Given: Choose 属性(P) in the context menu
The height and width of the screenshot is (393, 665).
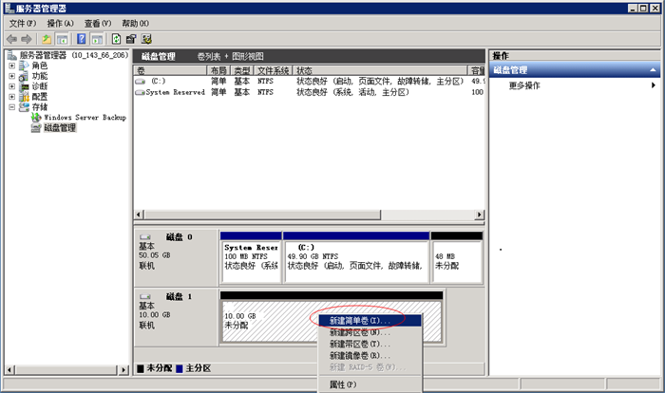Looking at the screenshot, I should [x=342, y=384].
